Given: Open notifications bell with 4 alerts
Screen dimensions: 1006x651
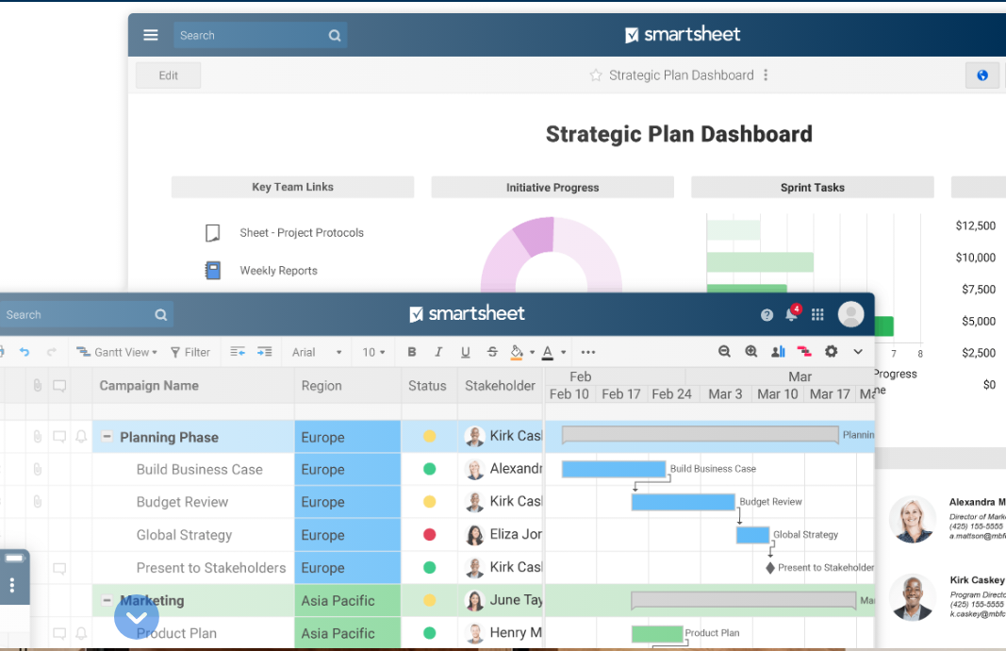Looking at the screenshot, I should point(792,313).
